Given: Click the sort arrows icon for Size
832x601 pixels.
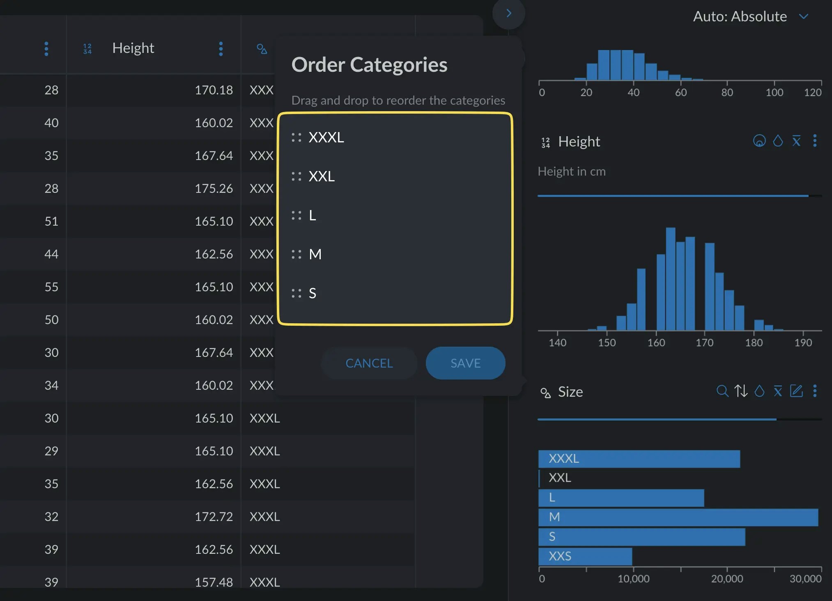Looking at the screenshot, I should click(741, 391).
